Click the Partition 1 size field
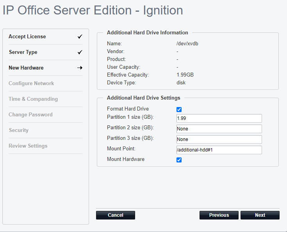 pyautogui.click(x=219, y=118)
